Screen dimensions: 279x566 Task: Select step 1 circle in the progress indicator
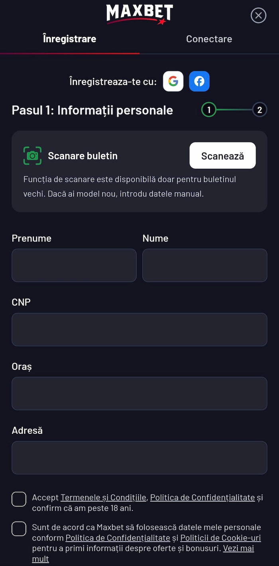[x=209, y=109]
